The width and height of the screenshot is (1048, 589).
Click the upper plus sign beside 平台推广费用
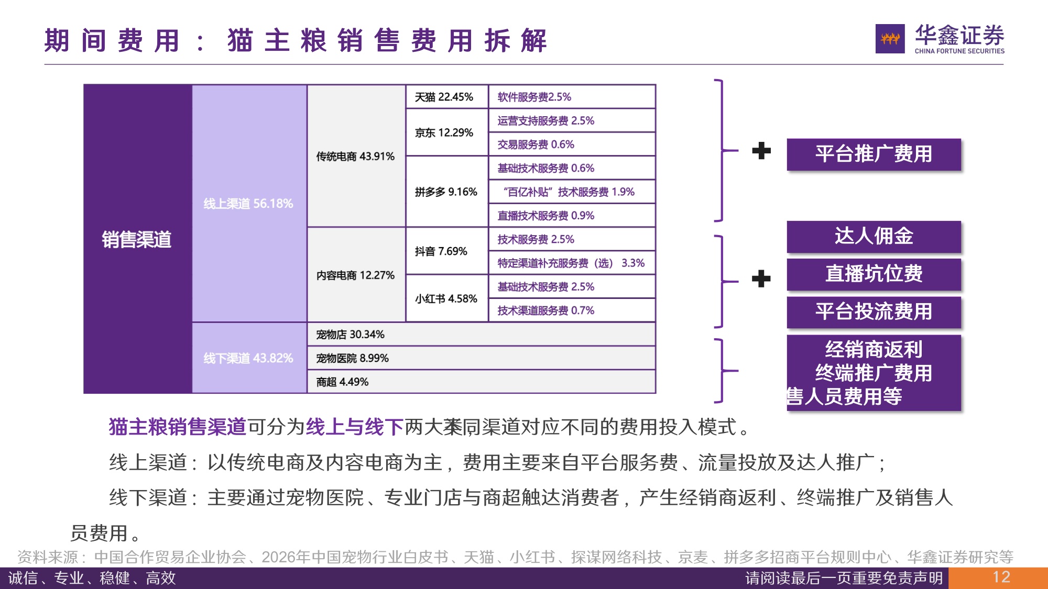(x=761, y=151)
